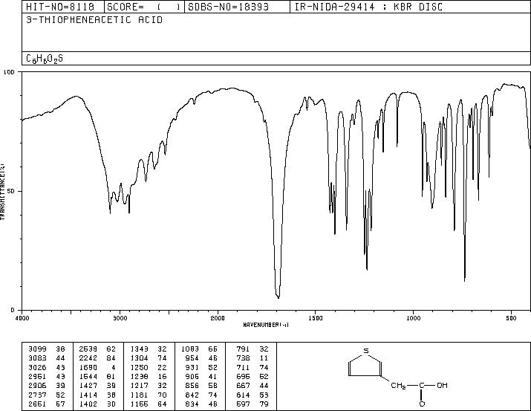Click the SDBS-NO=18393 header cell
531x411 pixels.
click(x=237, y=7)
